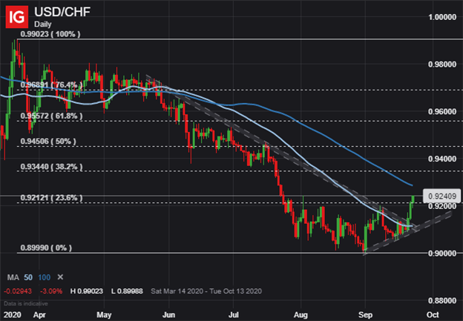Click the Daily timeframe label

[x=43, y=24]
